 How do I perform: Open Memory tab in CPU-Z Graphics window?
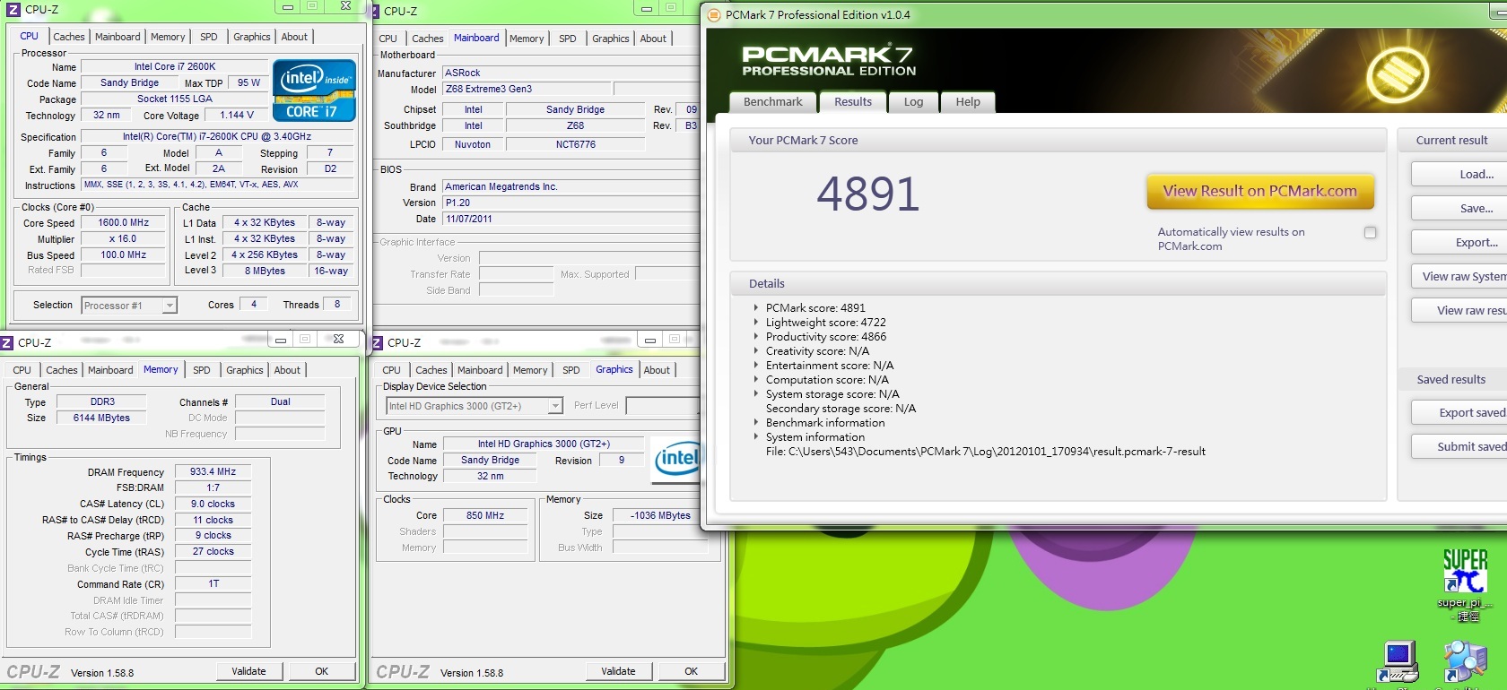tap(530, 370)
